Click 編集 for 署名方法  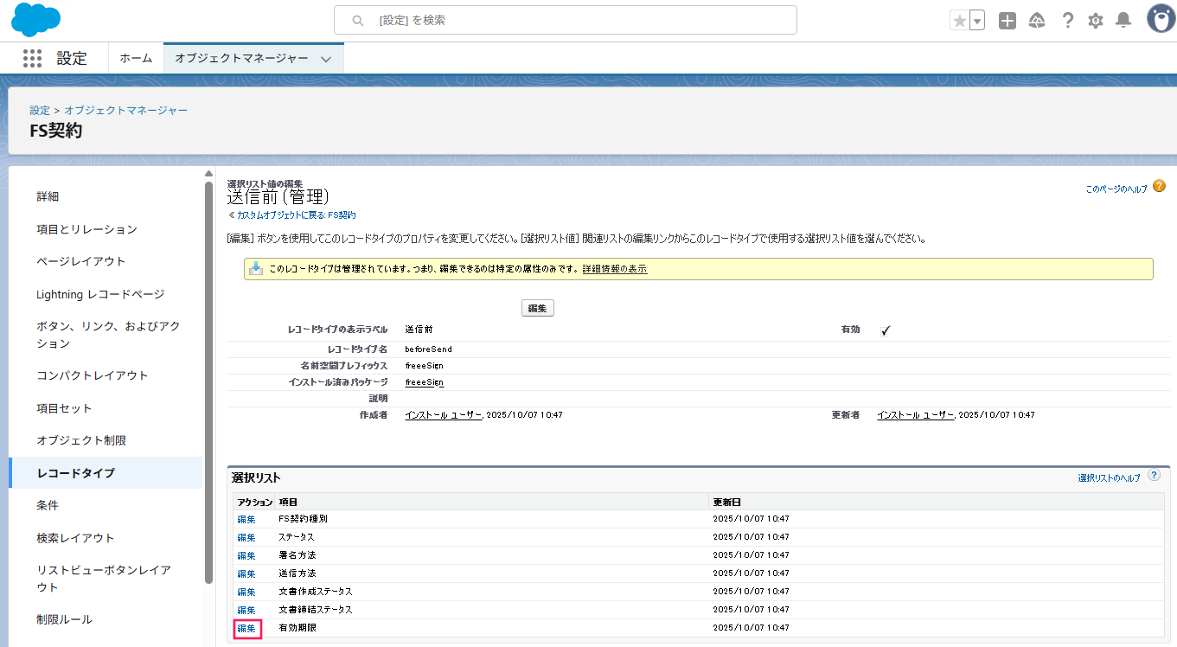[246, 555]
